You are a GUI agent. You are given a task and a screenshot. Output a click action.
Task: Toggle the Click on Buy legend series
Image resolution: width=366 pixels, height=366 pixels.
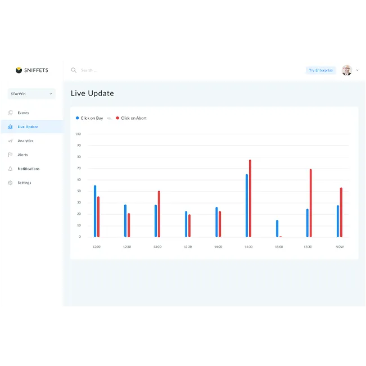[89, 118]
